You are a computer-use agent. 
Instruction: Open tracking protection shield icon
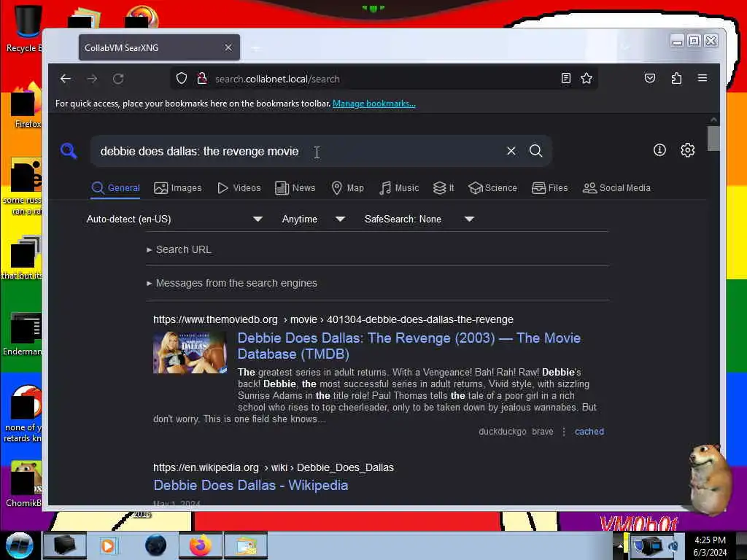[x=182, y=79]
